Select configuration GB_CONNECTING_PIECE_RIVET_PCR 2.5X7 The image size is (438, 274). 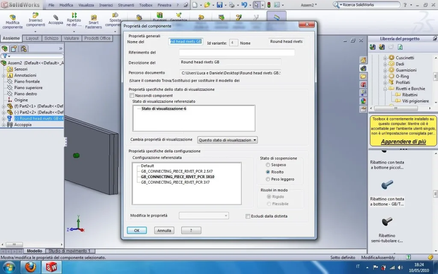click(x=177, y=171)
